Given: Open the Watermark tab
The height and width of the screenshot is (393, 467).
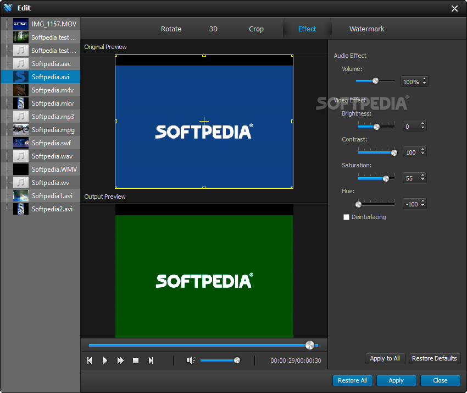Looking at the screenshot, I should click(x=366, y=29).
